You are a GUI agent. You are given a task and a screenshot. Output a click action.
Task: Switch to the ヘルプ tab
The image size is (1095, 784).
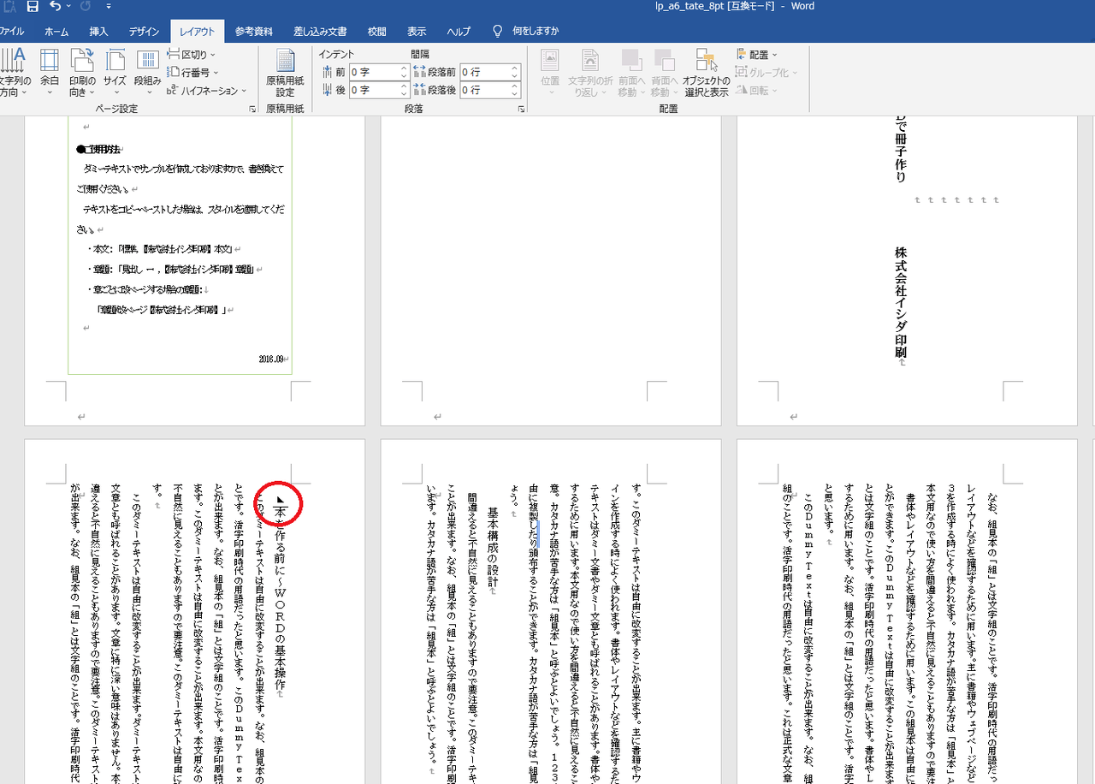pyautogui.click(x=459, y=32)
